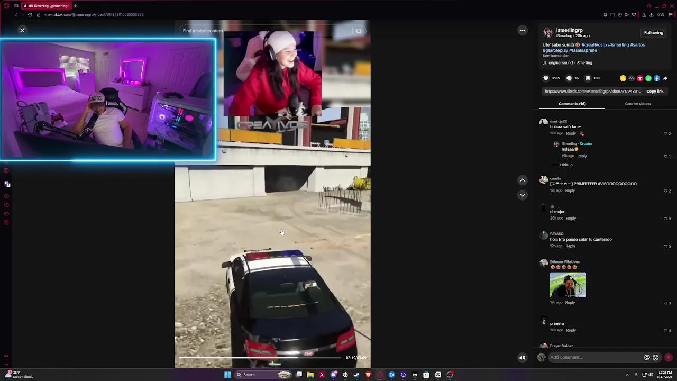677x381 pixels.
Task: Reply to dani_cjs22's comment
Action: pos(571,133)
